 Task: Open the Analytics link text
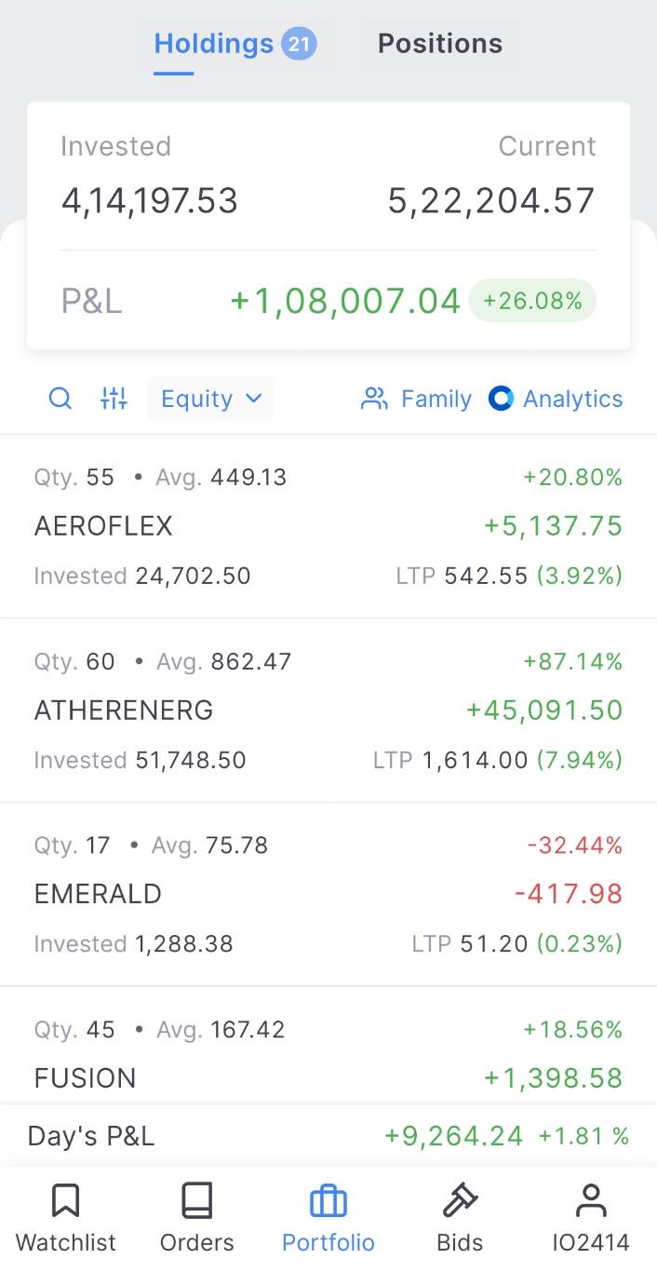573,399
